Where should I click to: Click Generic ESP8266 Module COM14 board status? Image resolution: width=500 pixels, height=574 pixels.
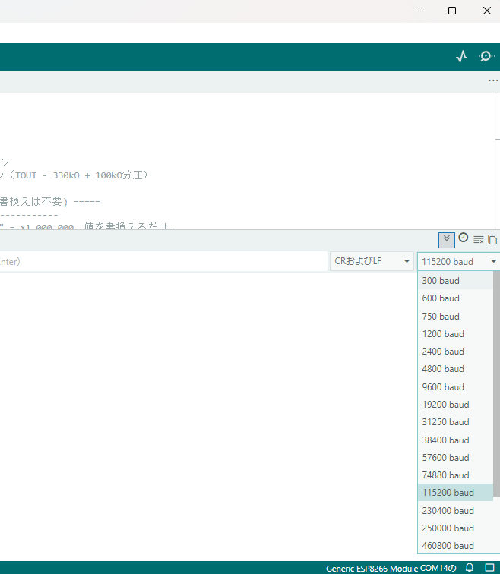click(391, 568)
